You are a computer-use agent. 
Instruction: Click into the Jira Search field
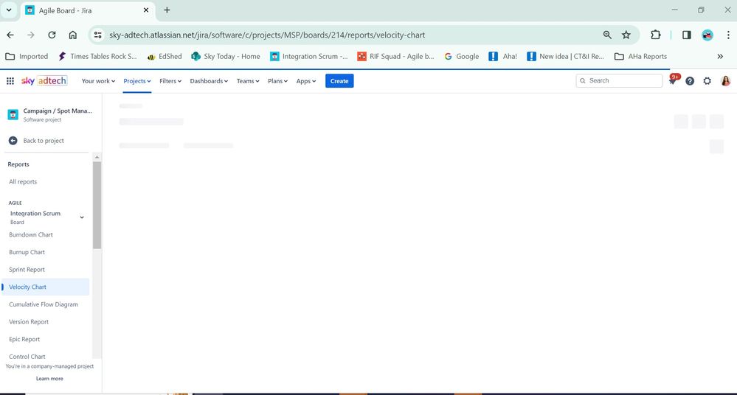pos(619,81)
